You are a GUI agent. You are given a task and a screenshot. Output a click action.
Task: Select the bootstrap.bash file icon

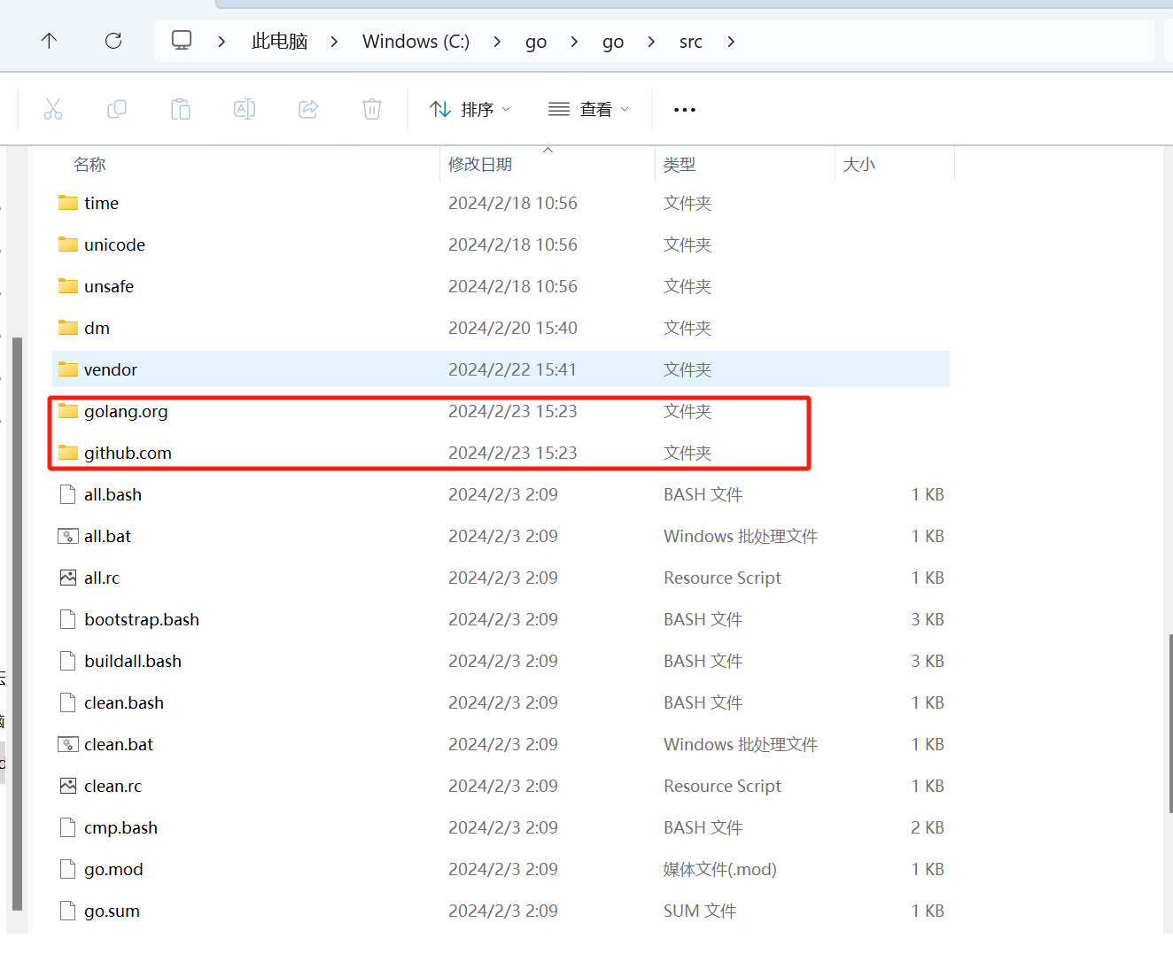point(68,619)
